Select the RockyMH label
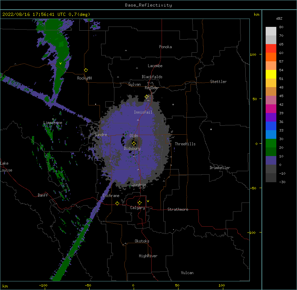This screenshot has width=297, height=290. pyautogui.click(x=84, y=78)
